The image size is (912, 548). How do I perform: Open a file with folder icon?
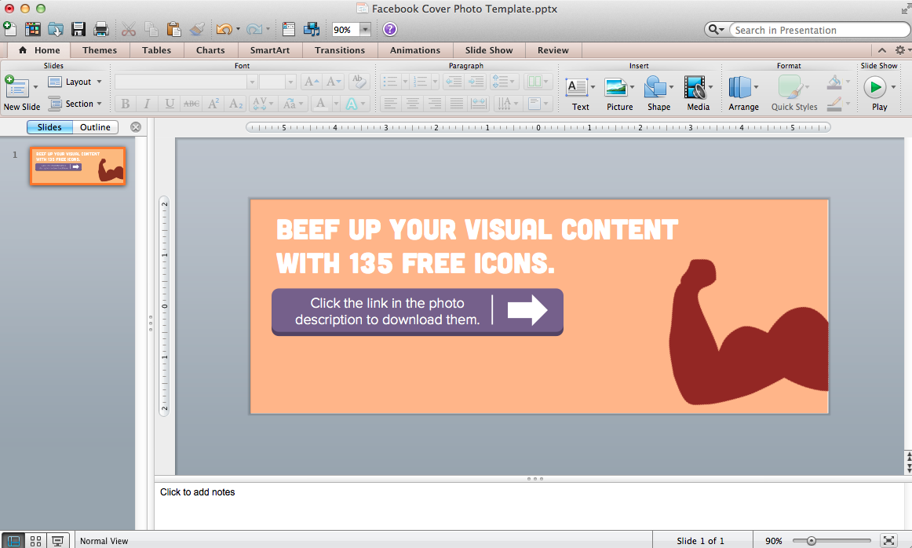[55, 29]
